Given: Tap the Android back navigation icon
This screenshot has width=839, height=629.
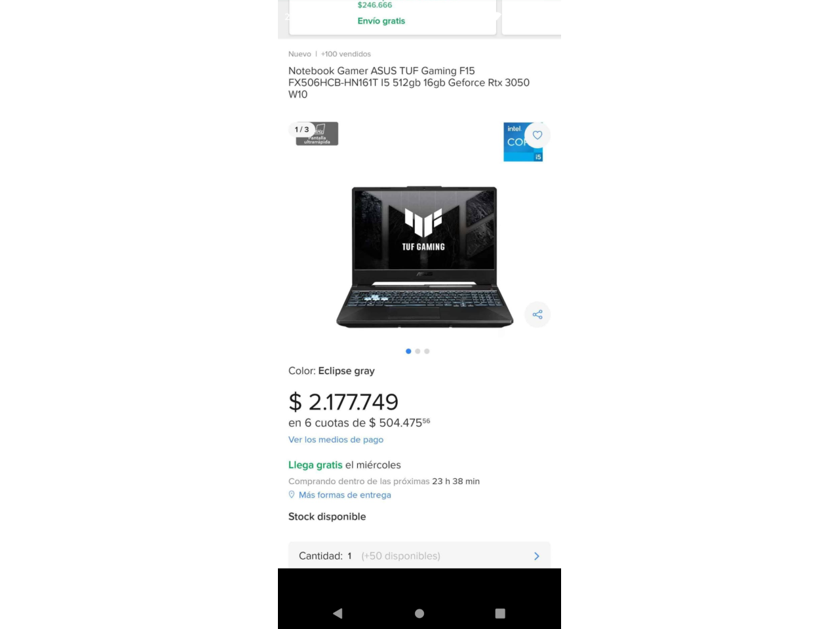Looking at the screenshot, I should [338, 613].
